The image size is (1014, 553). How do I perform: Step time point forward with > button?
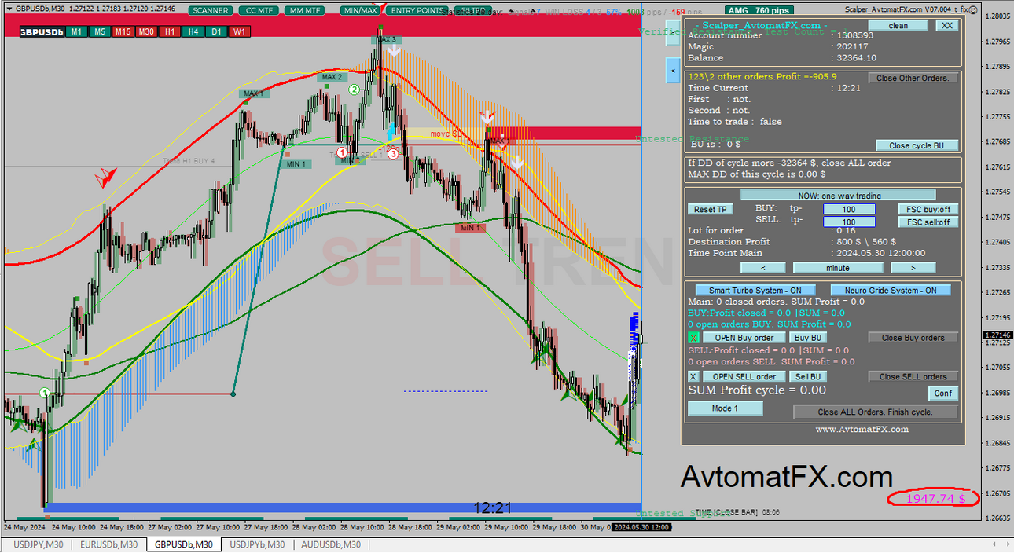click(913, 268)
